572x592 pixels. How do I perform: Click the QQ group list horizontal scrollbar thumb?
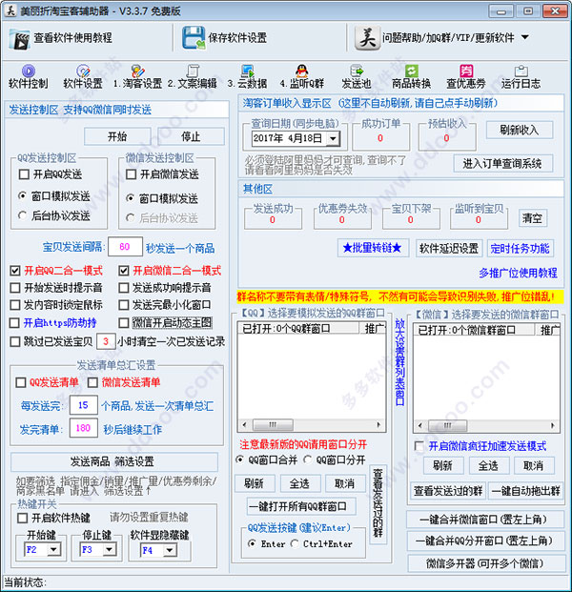point(273,425)
